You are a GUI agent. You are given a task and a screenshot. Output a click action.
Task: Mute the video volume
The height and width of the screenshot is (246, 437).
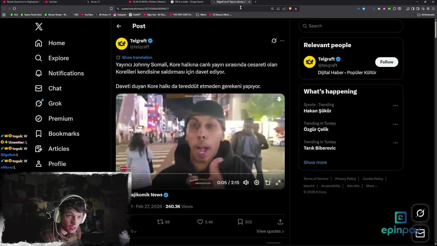[246, 183]
